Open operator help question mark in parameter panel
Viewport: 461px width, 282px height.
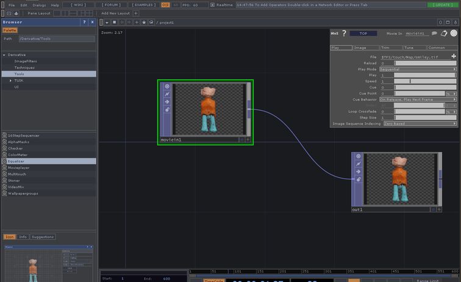click(x=344, y=34)
